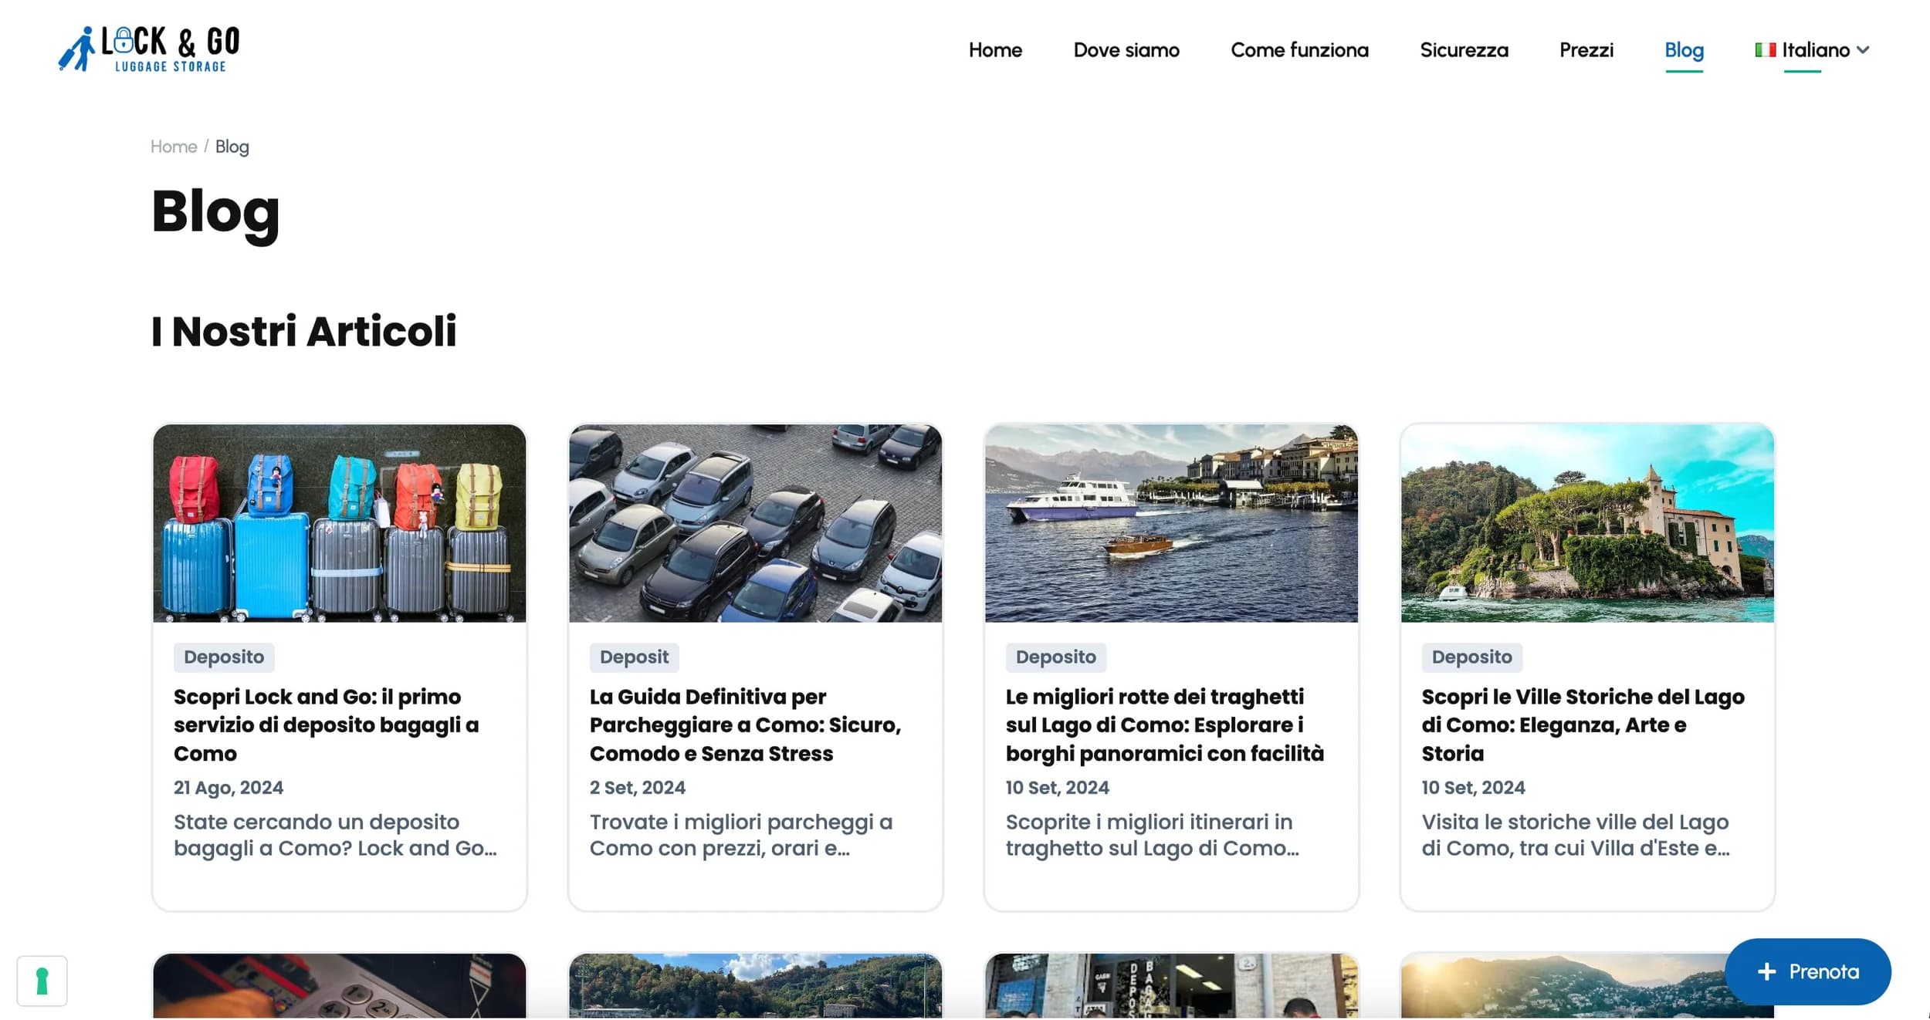This screenshot has height=1020, width=1930.
Task: Open the article about Scopri Lock and Go
Action: point(326,724)
